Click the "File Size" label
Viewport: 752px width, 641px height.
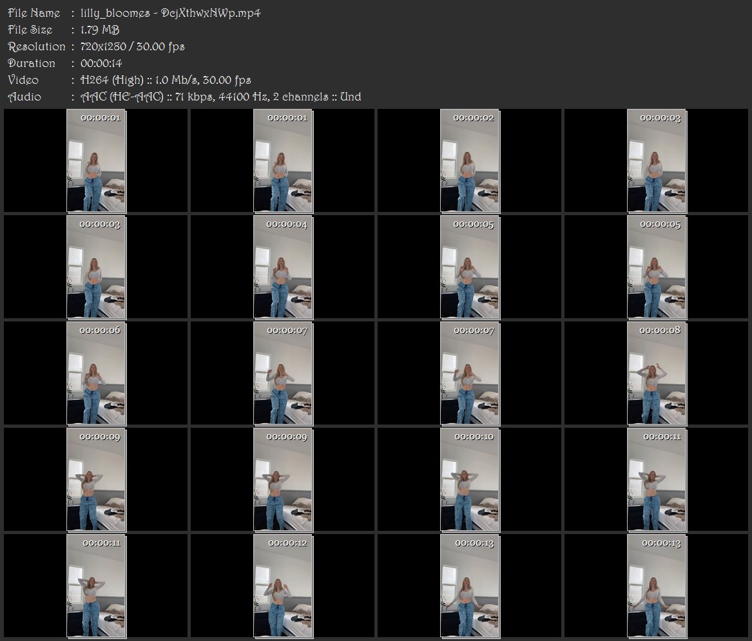click(30, 30)
